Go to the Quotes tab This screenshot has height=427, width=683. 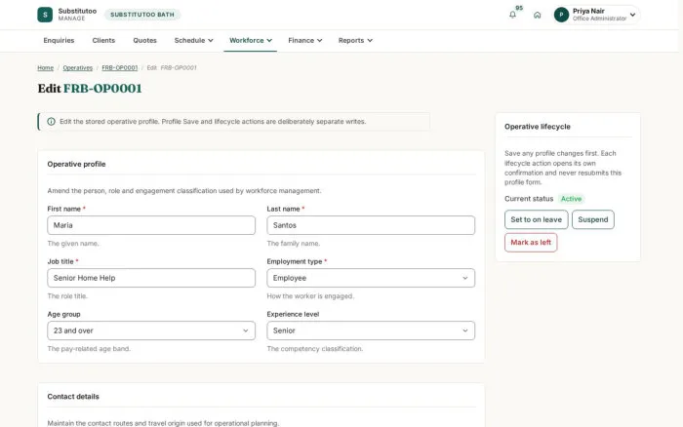click(x=144, y=41)
